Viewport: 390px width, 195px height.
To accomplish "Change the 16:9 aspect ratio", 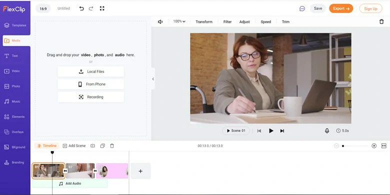I will (43, 8).
